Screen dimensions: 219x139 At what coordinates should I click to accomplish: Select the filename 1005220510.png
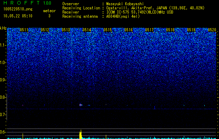[18, 9]
